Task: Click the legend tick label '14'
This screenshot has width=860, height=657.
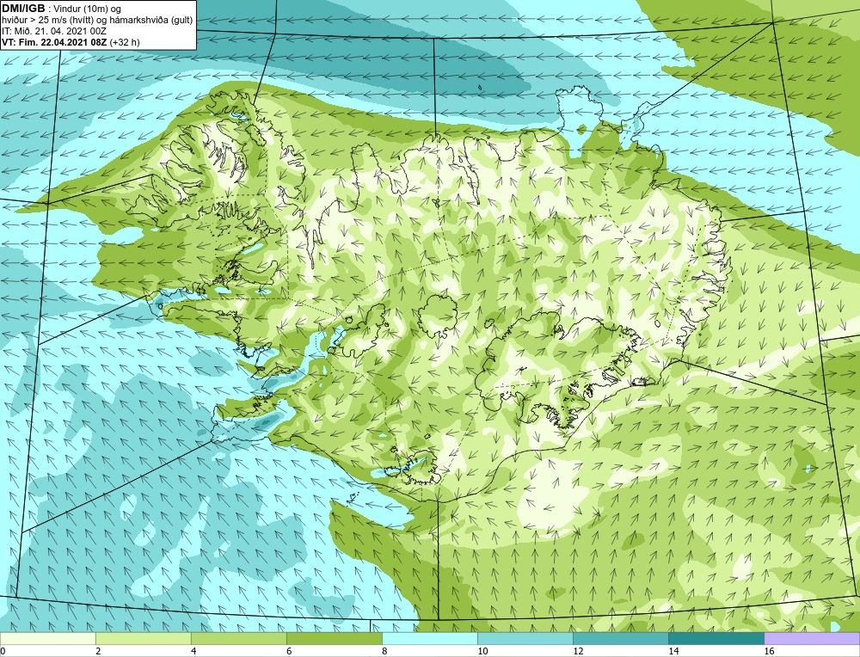Action: click(x=673, y=651)
